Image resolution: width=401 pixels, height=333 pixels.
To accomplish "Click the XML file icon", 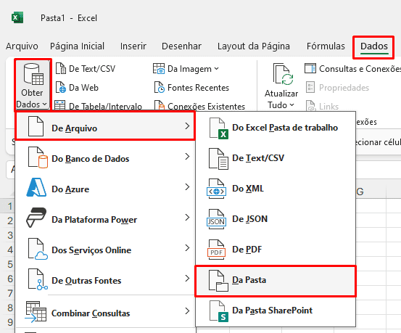I will tap(216, 189).
